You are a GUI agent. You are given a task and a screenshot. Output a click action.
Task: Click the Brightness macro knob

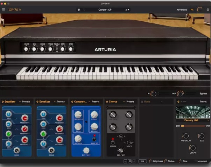[150, 161]
